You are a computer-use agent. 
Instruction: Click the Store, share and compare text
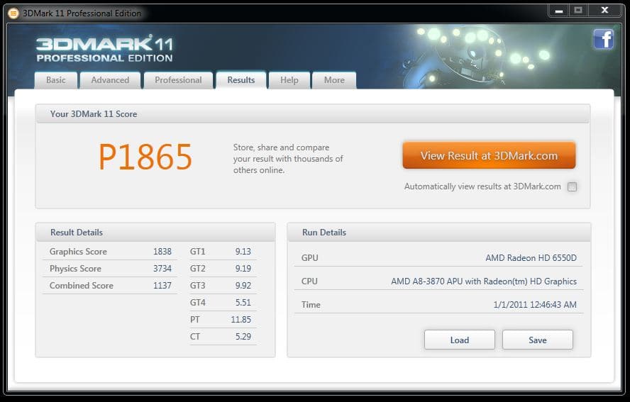click(x=288, y=159)
